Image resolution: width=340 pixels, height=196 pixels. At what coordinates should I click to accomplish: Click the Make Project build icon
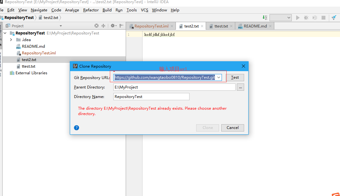pos(265,18)
